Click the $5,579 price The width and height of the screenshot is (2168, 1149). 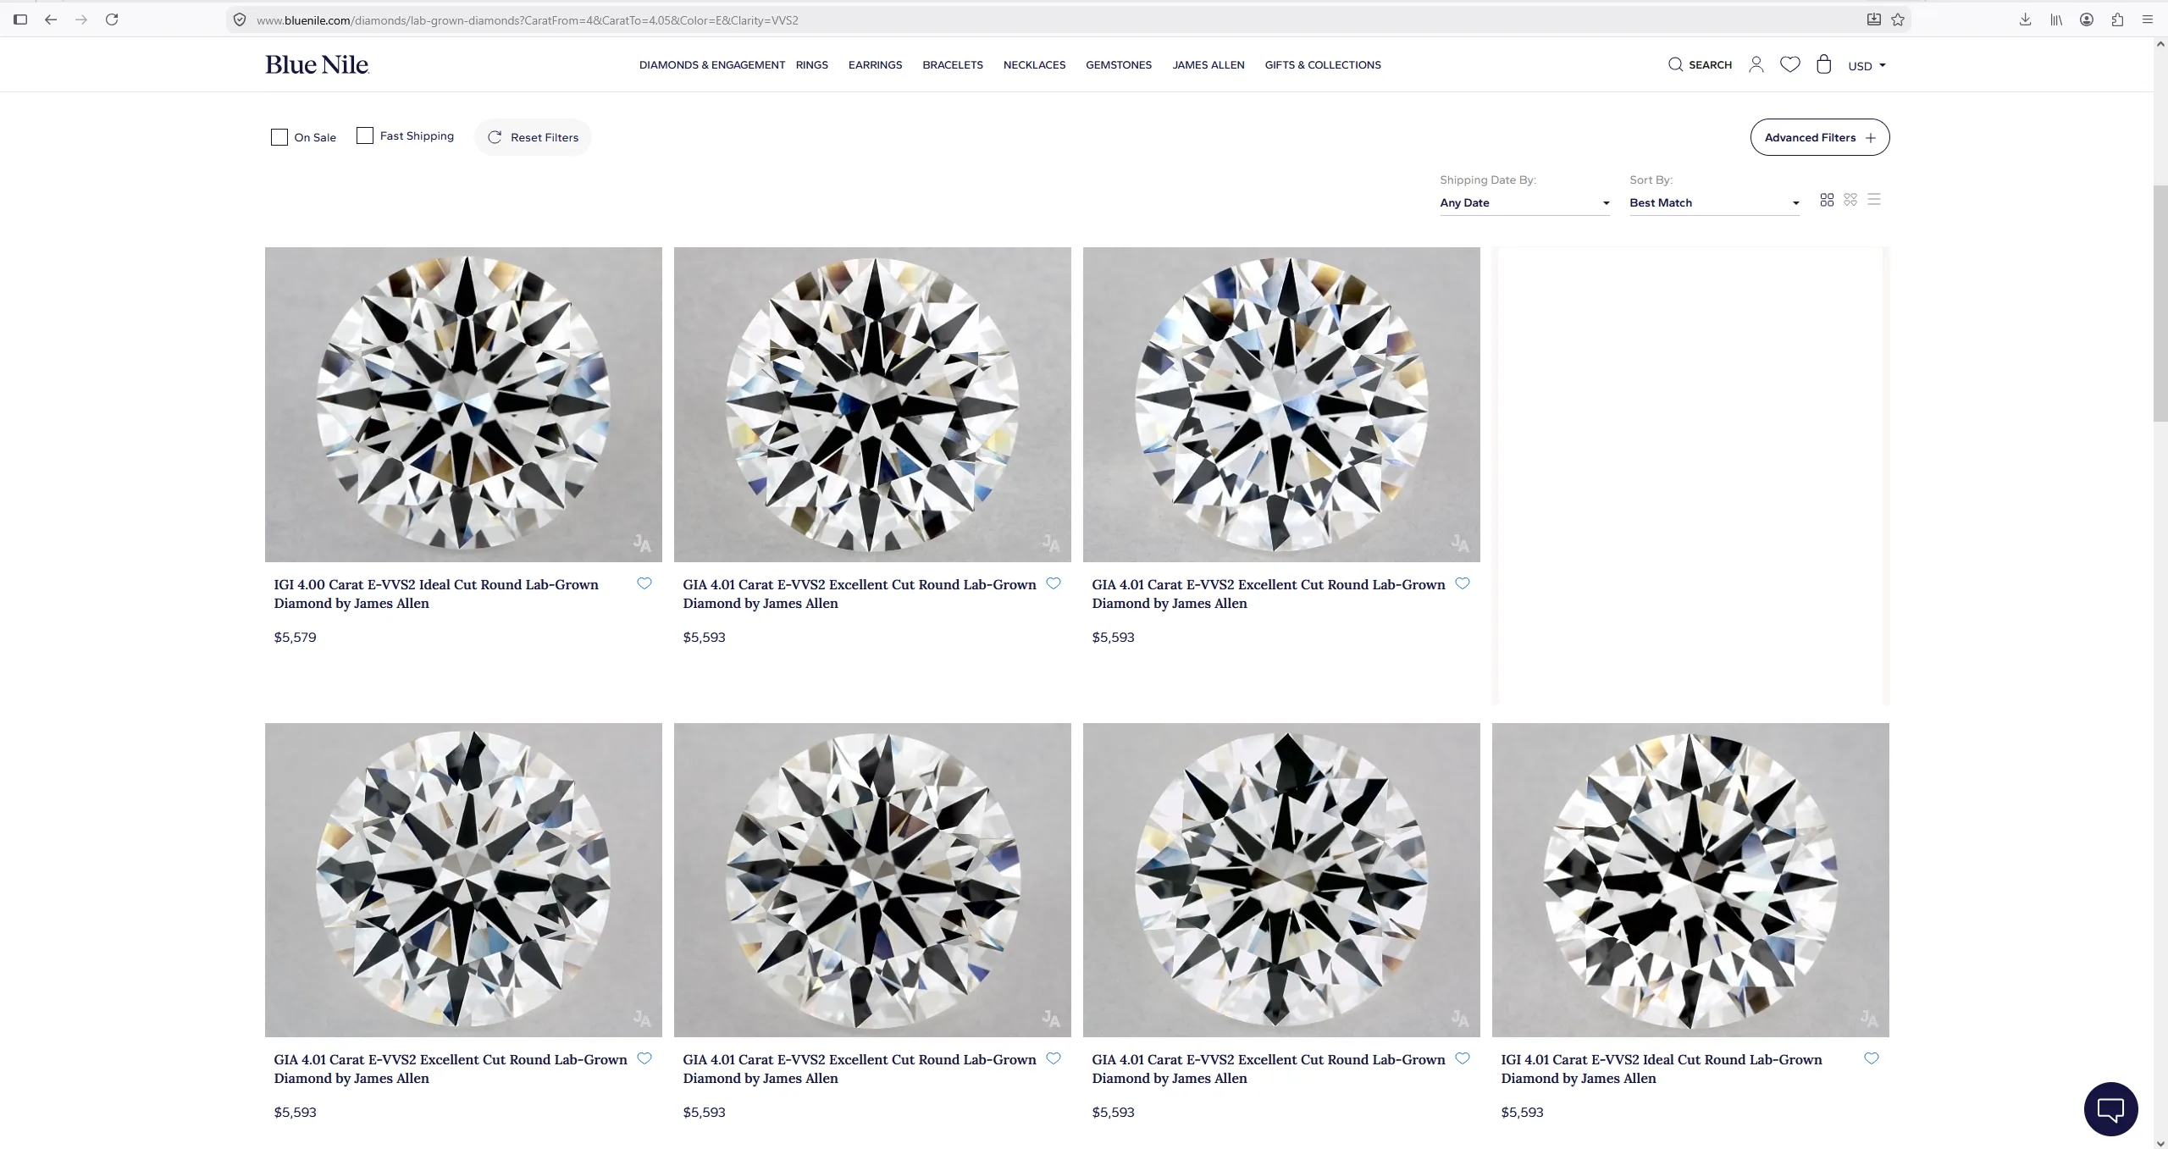[295, 637]
